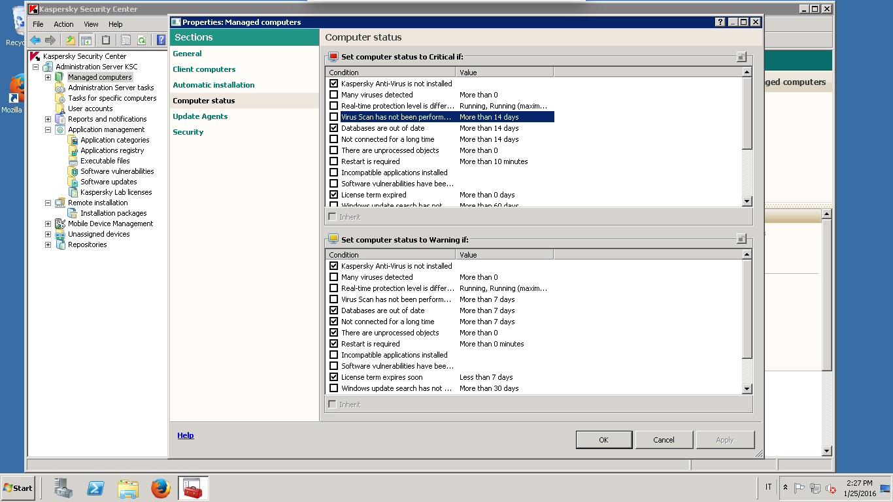Select the Client computers section
The height and width of the screenshot is (502, 893).
[x=204, y=69]
